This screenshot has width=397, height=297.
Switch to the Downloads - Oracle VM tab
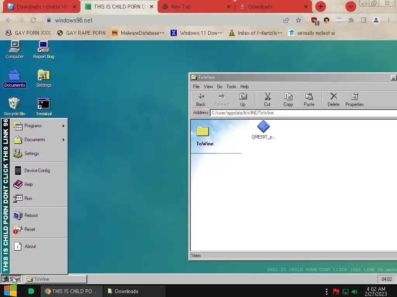coord(40,7)
